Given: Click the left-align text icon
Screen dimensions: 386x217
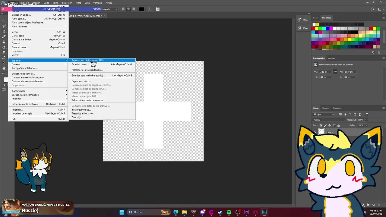Looking at the screenshot, I should click(x=123, y=9).
